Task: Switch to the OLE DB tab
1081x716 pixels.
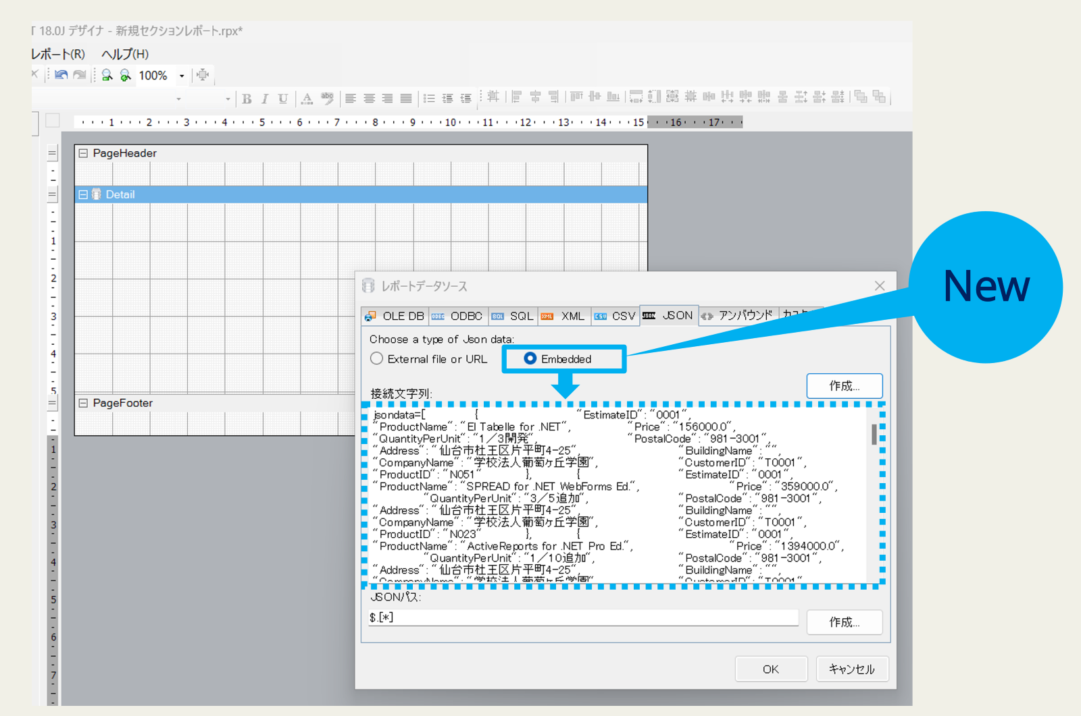Action: pyautogui.click(x=395, y=316)
